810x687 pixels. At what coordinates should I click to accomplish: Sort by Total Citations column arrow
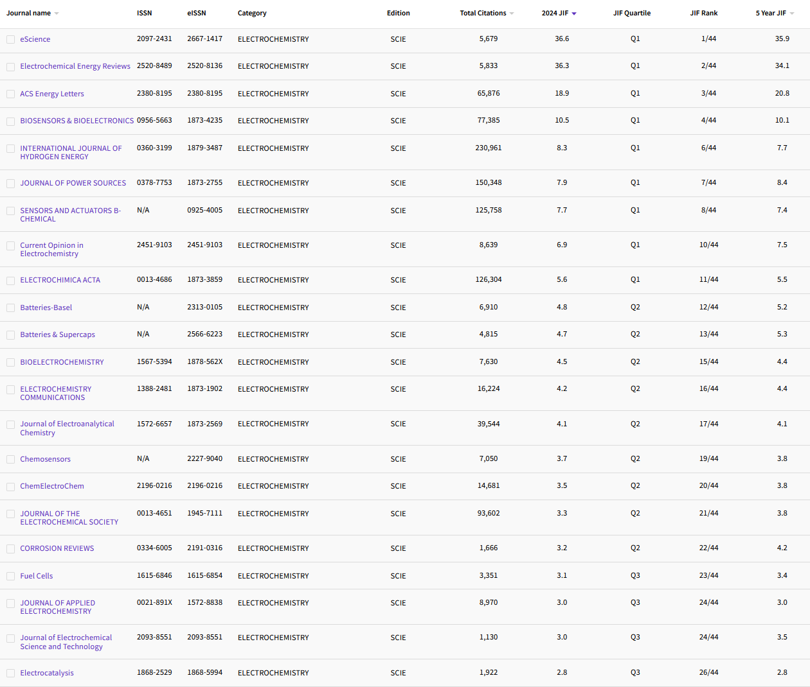[x=512, y=13]
